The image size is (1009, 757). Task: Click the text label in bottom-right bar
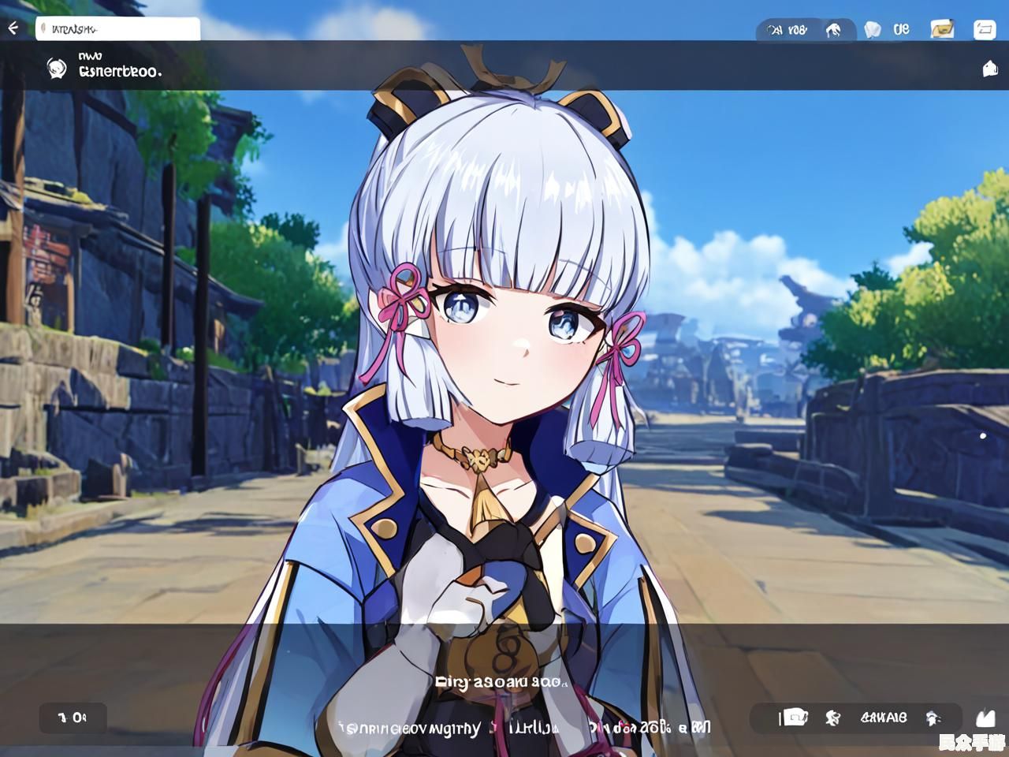[x=883, y=718]
